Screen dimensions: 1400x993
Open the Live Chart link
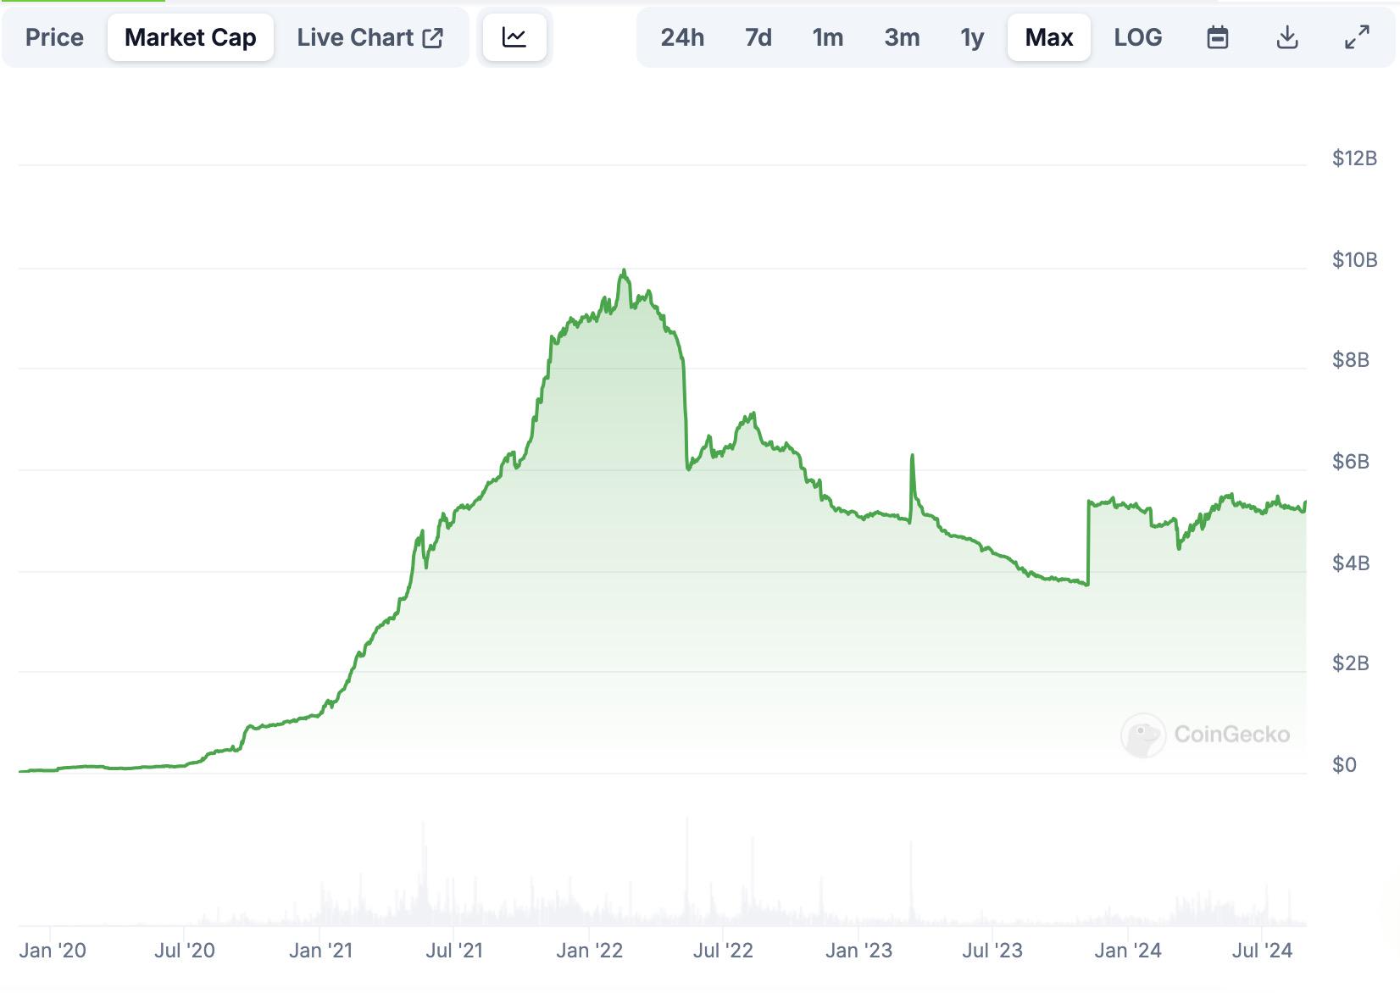tap(355, 37)
